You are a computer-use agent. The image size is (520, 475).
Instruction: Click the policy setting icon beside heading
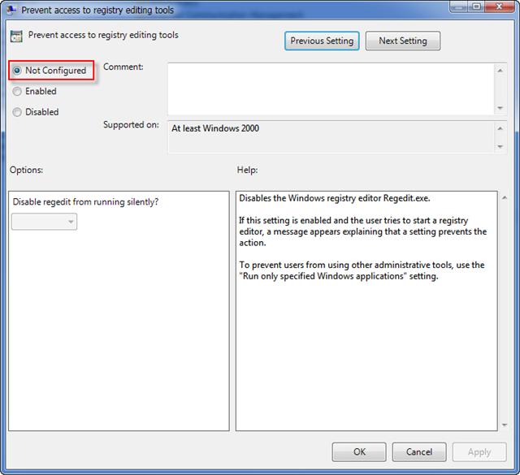point(16,36)
